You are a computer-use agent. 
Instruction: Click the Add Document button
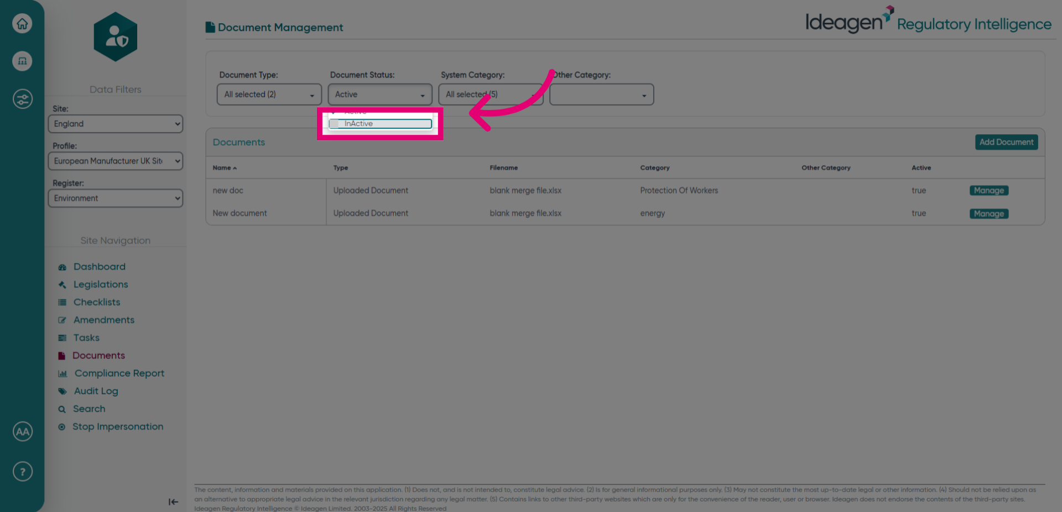pyautogui.click(x=1006, y=142)
